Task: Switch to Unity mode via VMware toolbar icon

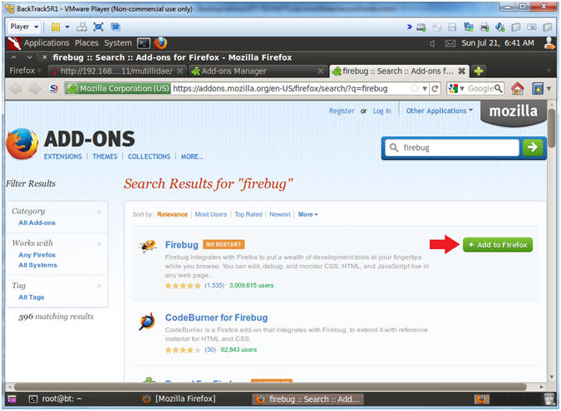Action: 116,27
